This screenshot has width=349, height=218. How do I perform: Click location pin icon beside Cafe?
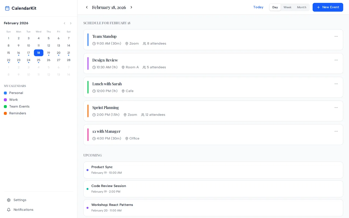[123, 91]
